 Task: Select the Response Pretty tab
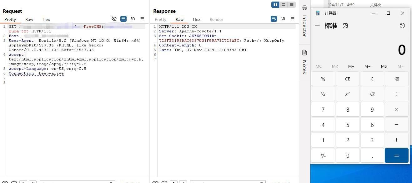[161, 19]
